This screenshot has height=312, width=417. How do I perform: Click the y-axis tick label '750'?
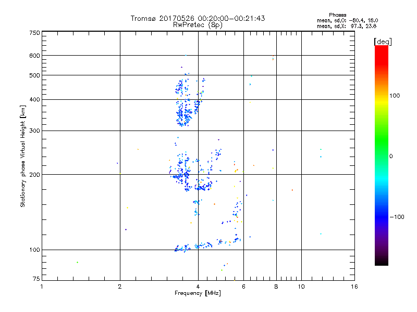(x=34, y=33)
